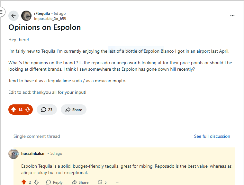Click the award icon showing 5
Screen dimensions: 244x185
102,182
